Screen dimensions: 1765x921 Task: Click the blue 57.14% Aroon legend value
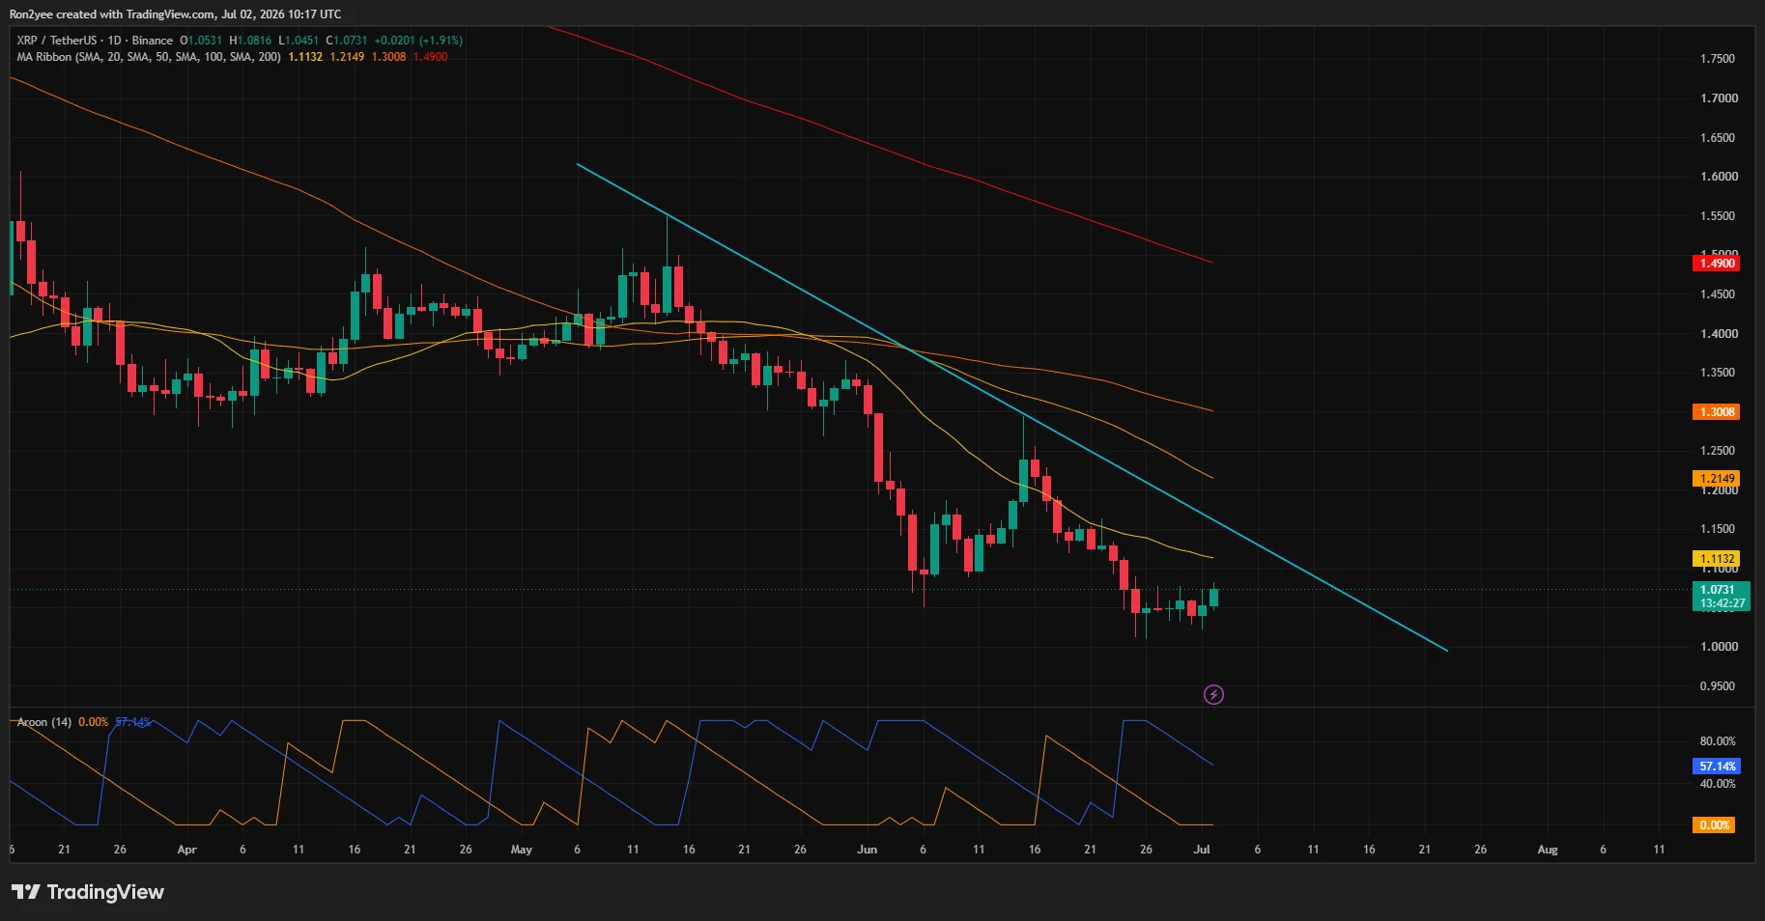click(133, 722)
